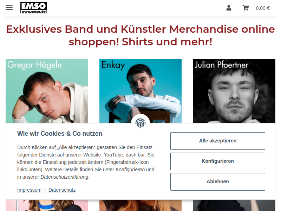Image resolution: width=281 pixels, height=211 pixels.
Task: Open the Gregor Hägele artist tile
Action: click(x=47, y=91)
